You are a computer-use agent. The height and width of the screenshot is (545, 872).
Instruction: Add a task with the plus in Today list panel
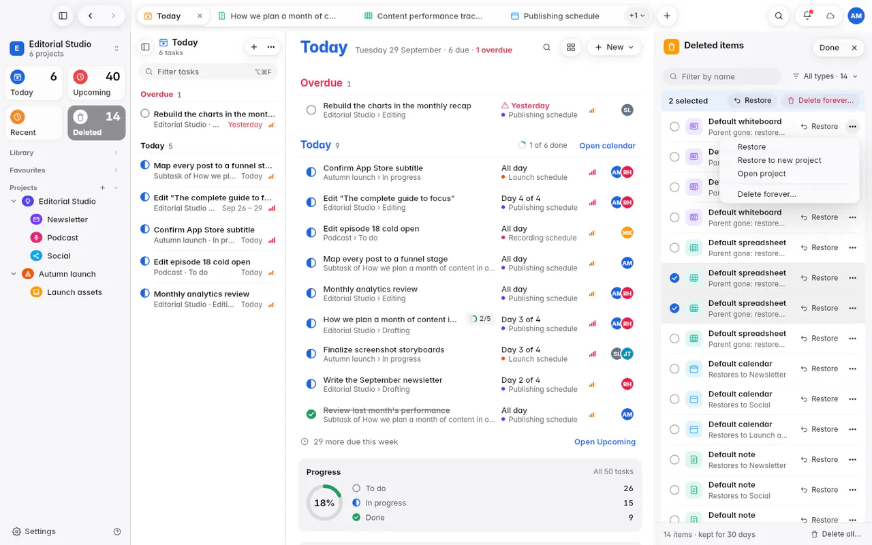coord(254,47)
